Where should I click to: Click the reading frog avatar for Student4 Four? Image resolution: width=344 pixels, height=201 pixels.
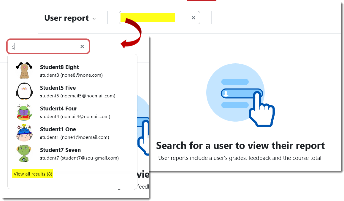[x=24, y=112]
